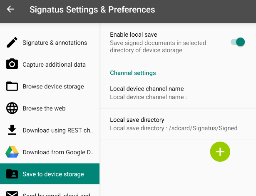Select Save to device storage item

(x=53, y=174)
